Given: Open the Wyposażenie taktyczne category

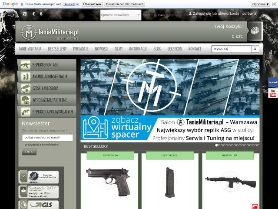Looking at the screenshot, I should point(47,100).
